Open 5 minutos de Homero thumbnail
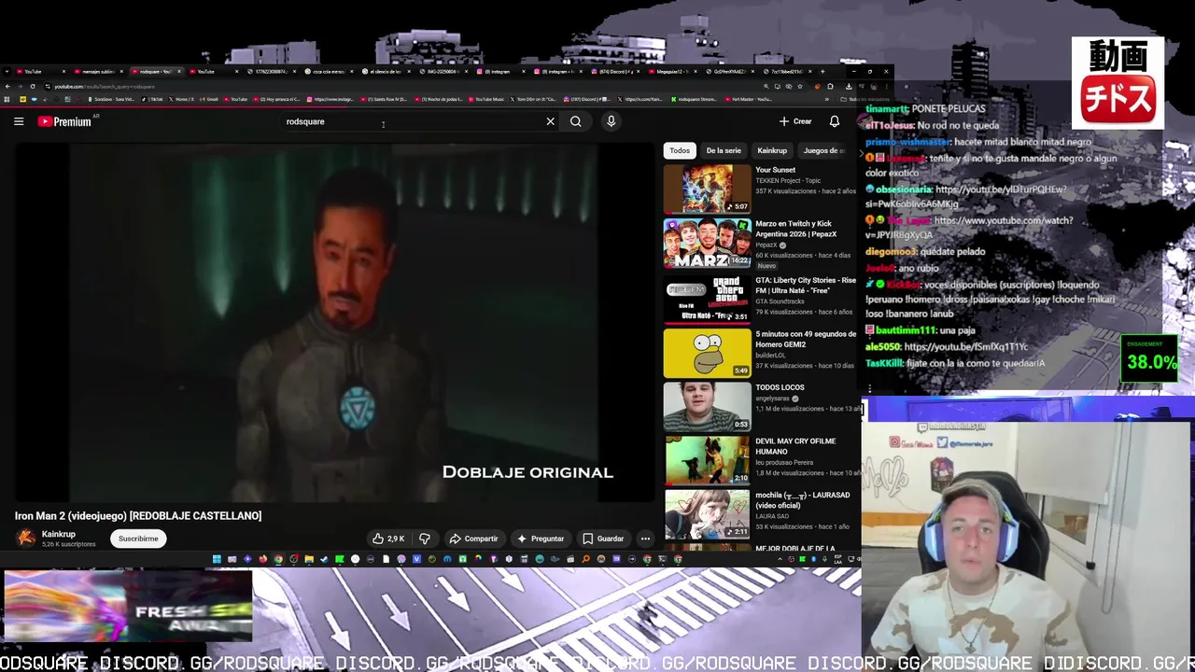 point(707,352)
